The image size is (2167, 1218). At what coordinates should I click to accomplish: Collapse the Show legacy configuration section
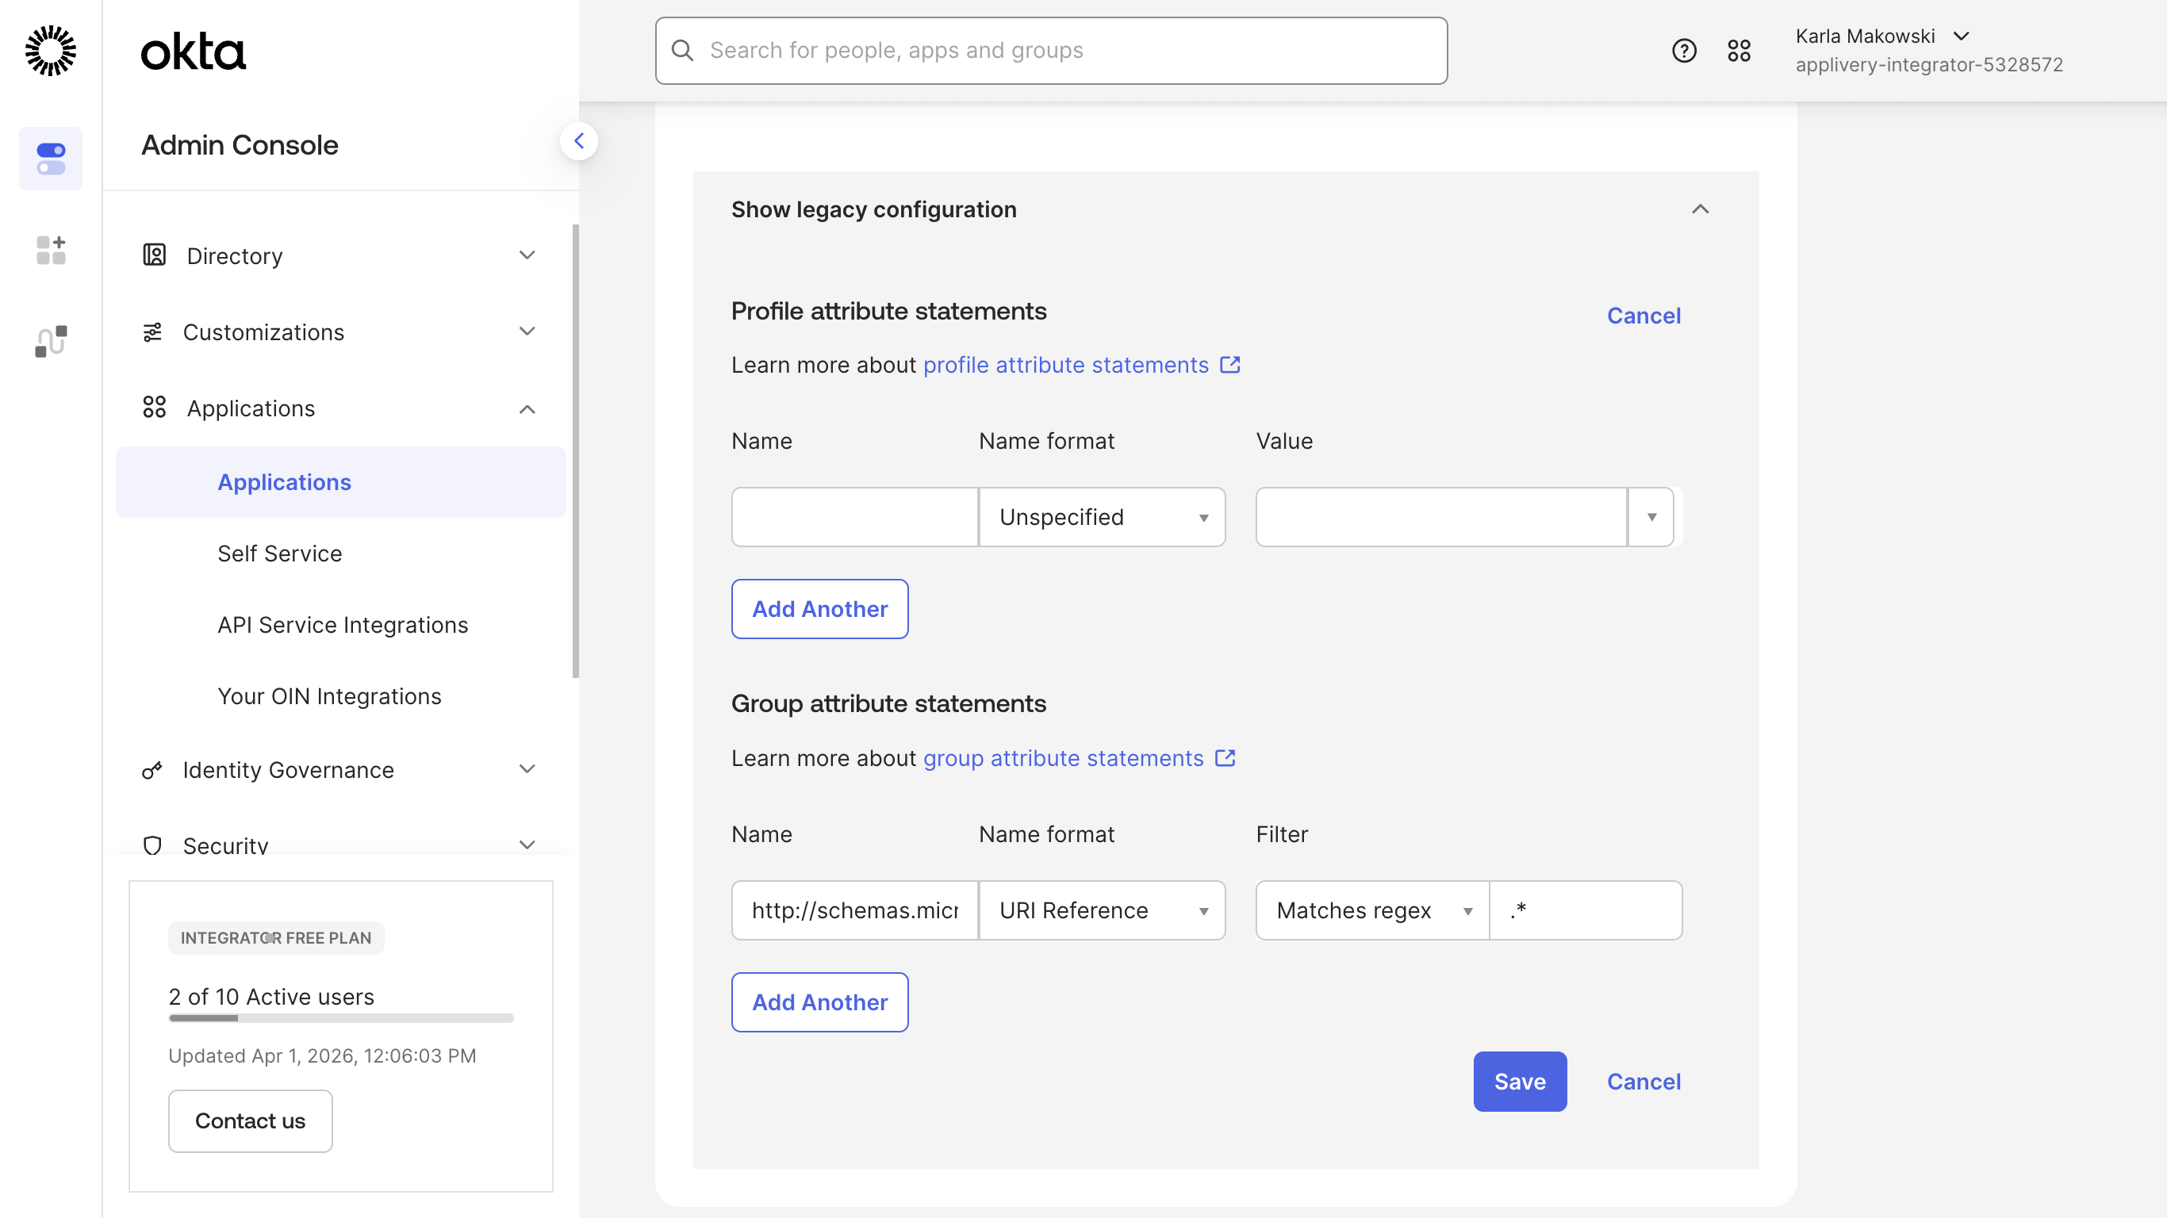point(1700,209)
